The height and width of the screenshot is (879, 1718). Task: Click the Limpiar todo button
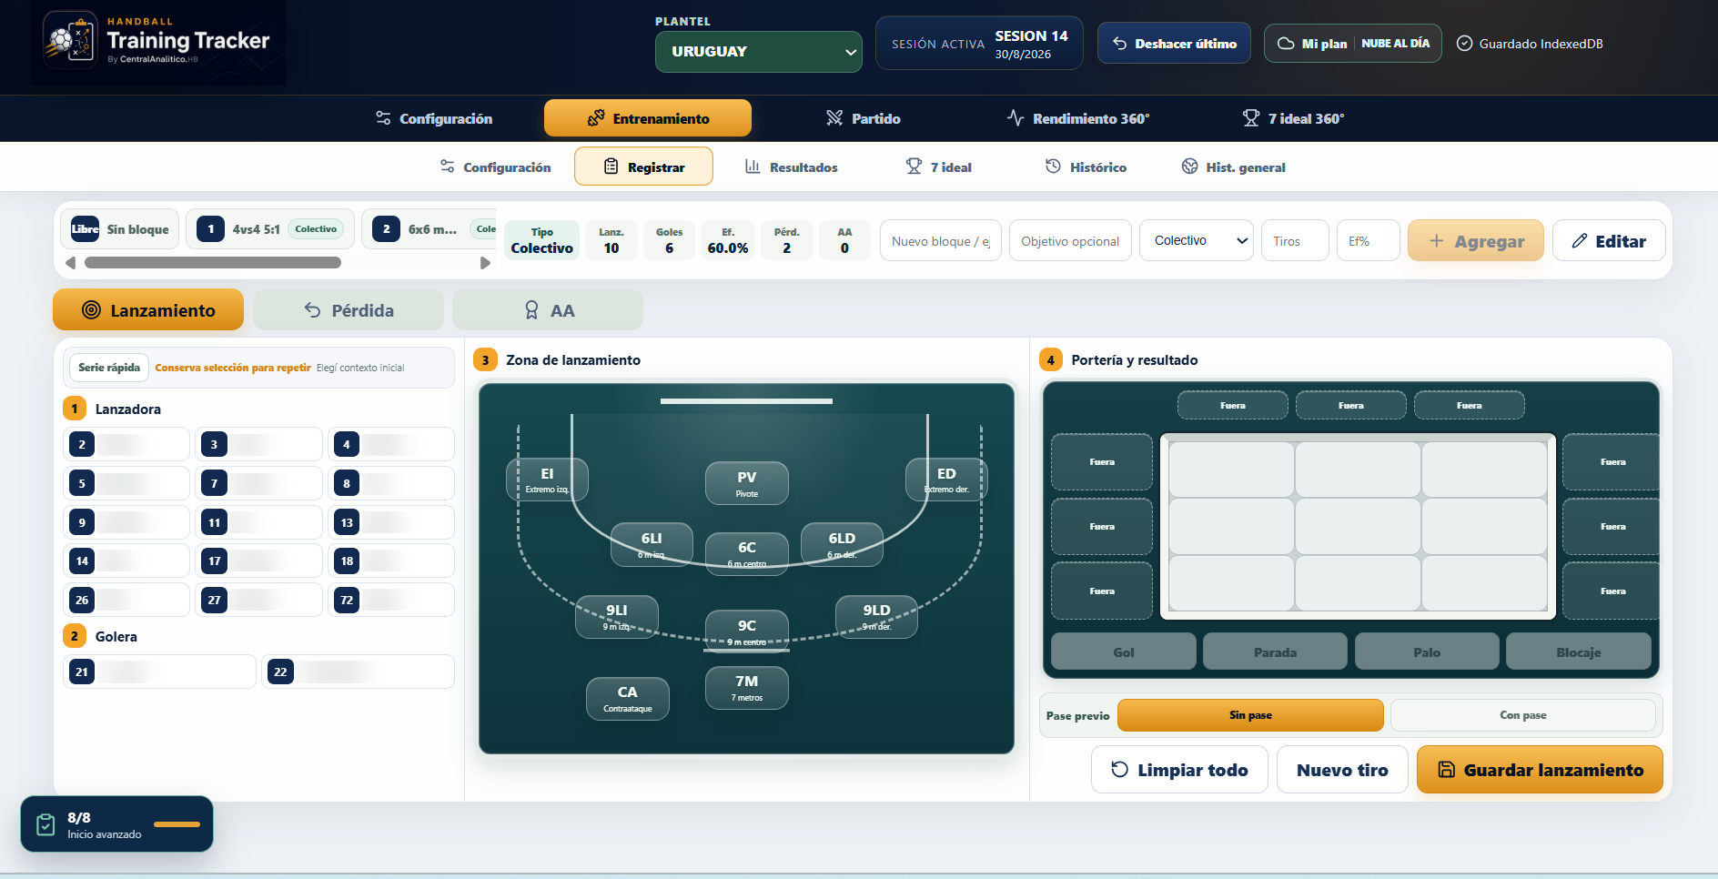coord(1179,770)
